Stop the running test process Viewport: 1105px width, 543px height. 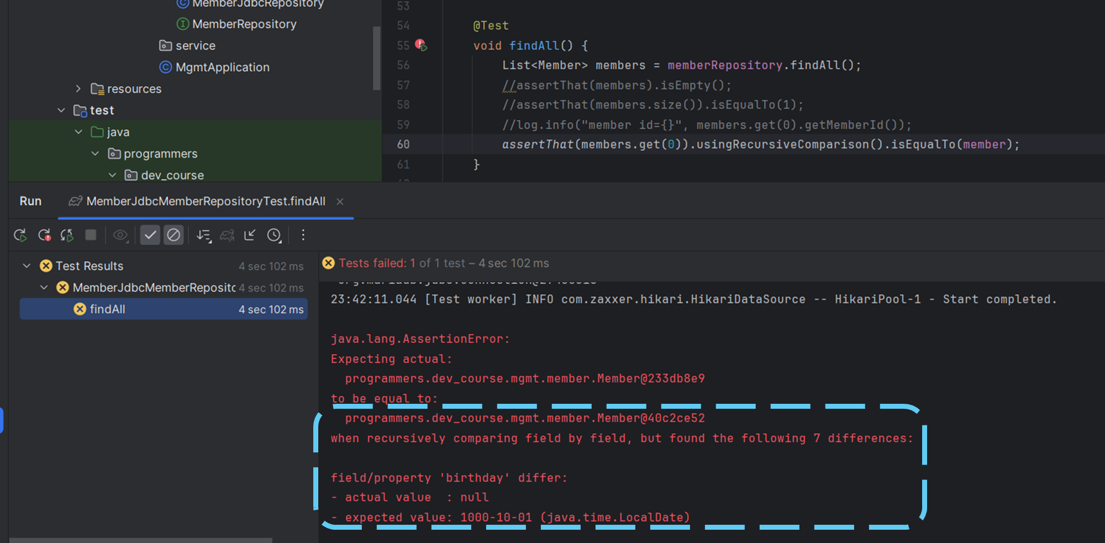click(91, 235)
